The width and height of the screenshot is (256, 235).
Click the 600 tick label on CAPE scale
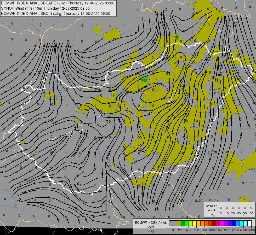pos(196,230)
